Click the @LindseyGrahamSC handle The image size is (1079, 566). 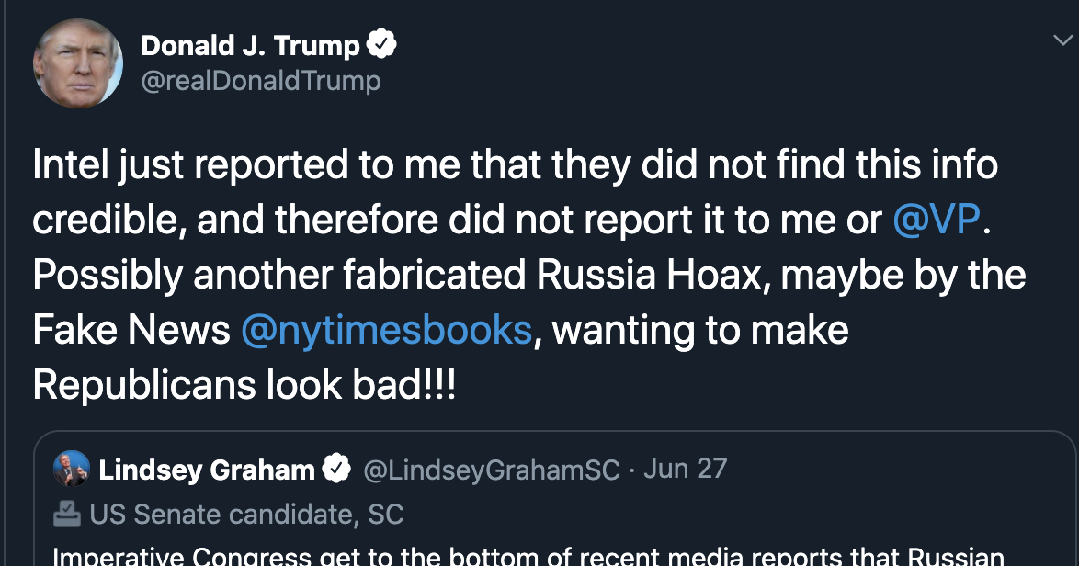click(x=492, y=470)
